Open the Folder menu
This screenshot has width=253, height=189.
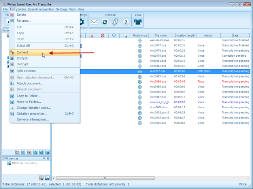click(22, 9)
